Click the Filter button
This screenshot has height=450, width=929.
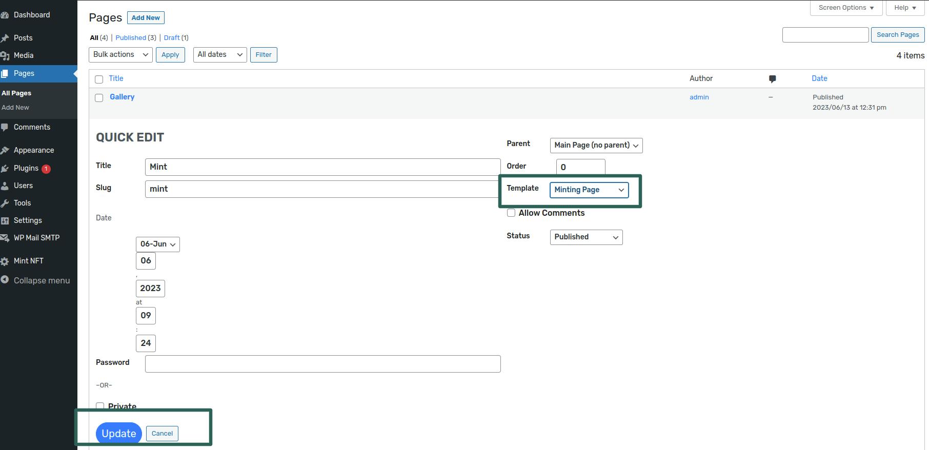click(x=264, y=55)
